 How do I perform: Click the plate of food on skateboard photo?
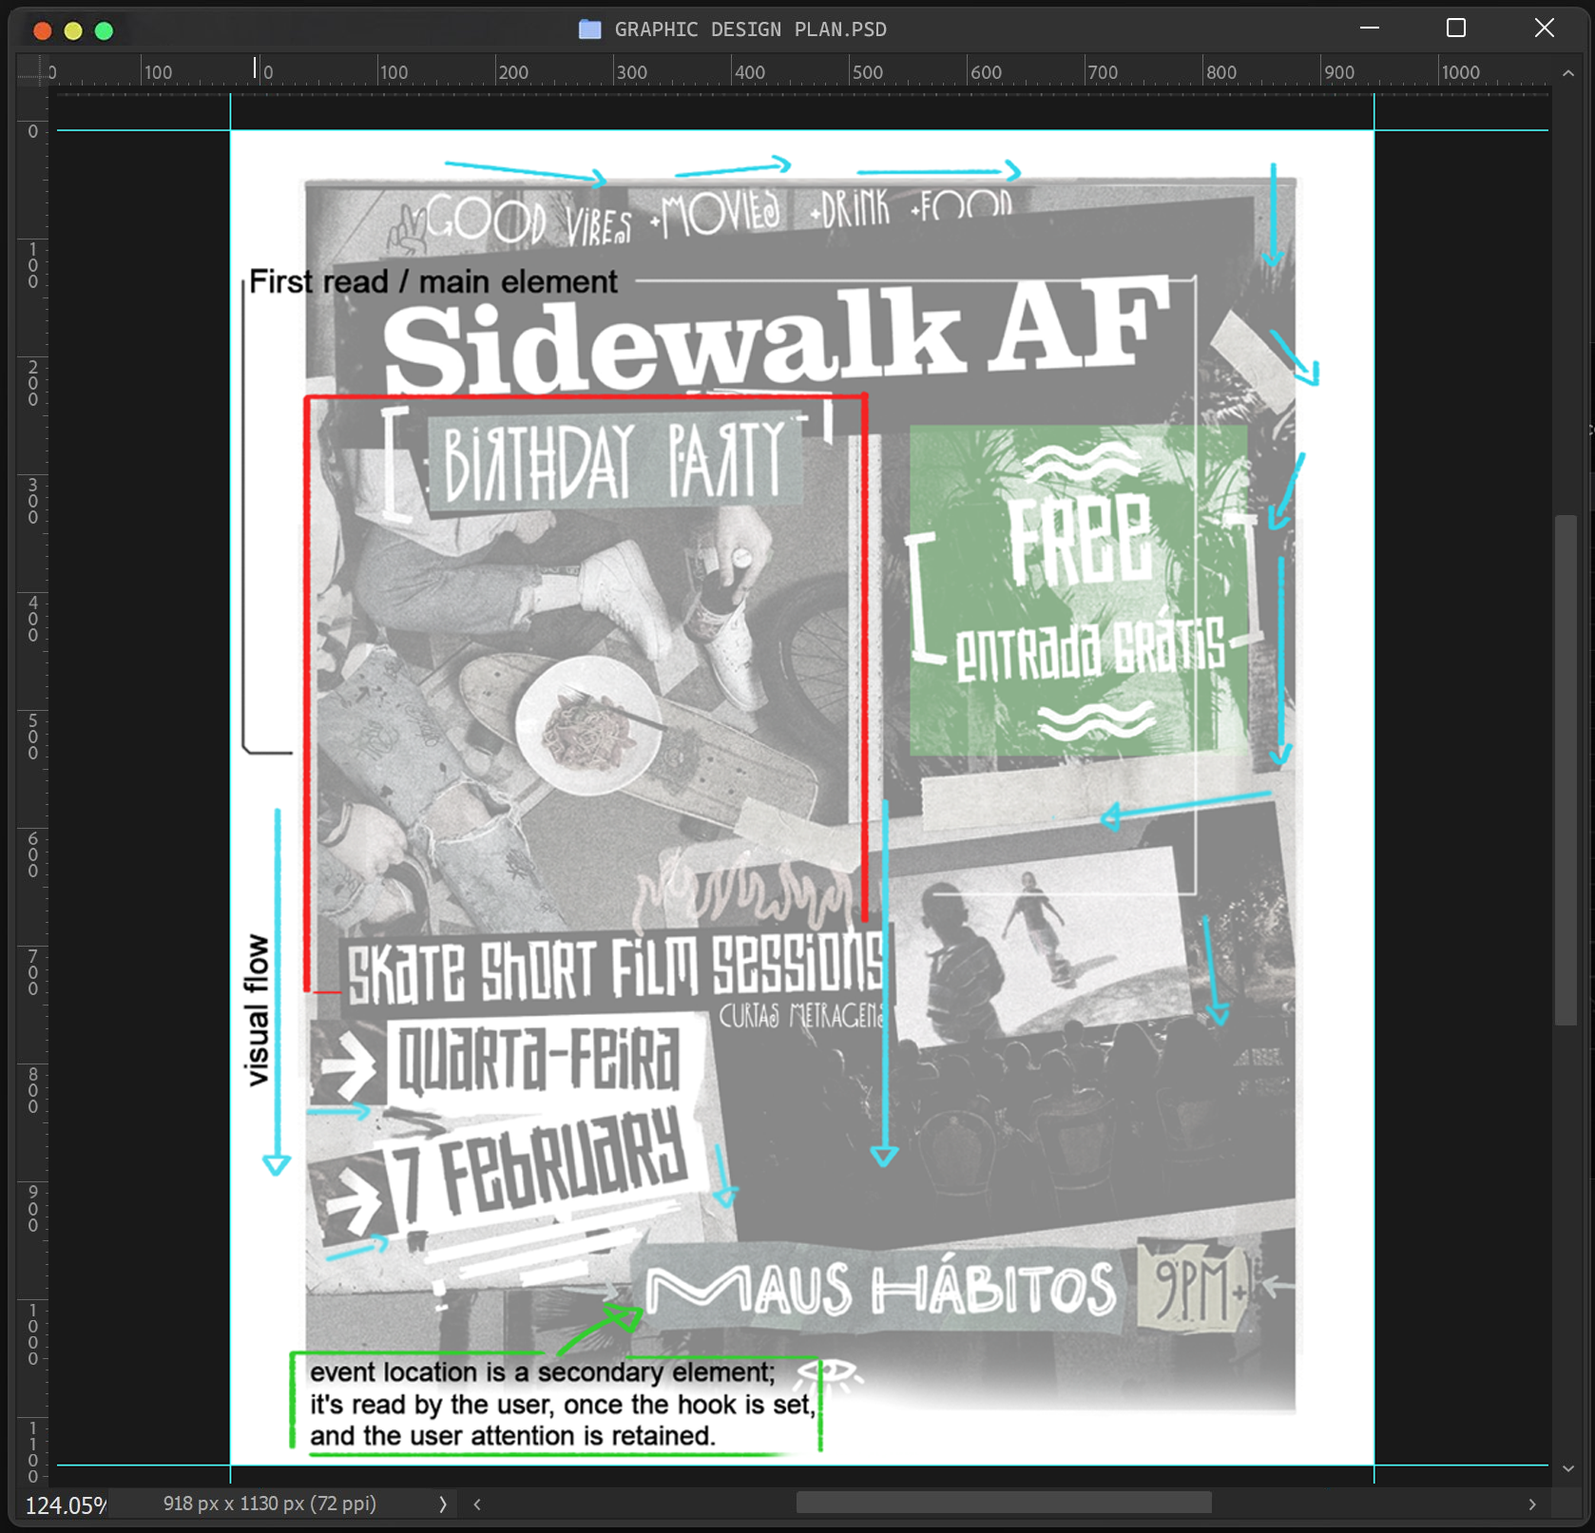click(588, 725)
